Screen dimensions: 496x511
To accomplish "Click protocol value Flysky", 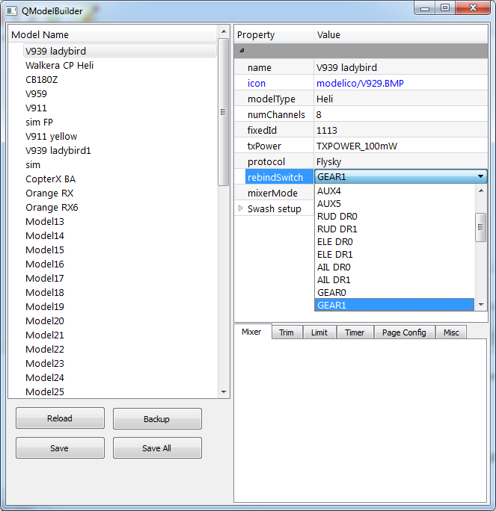I will (x=401, y=161).
